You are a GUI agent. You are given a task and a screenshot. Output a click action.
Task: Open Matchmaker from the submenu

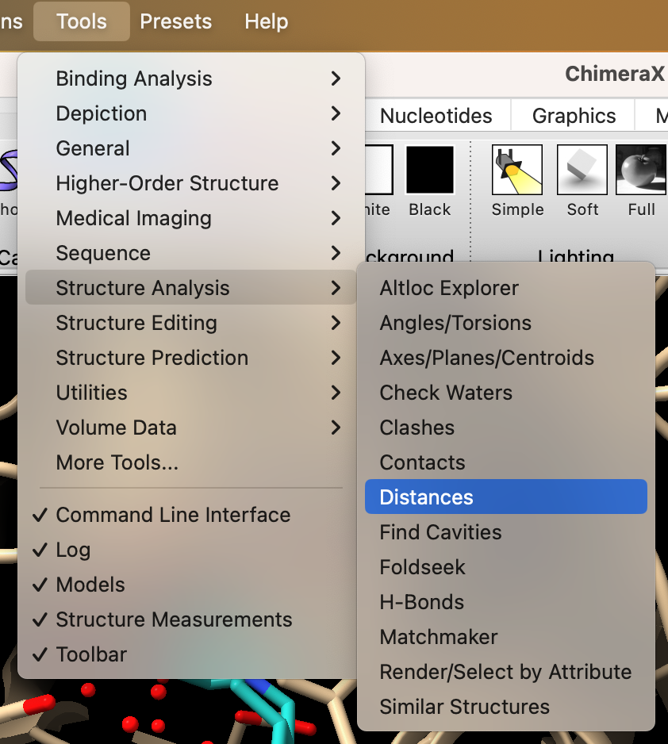coord(439,637)
